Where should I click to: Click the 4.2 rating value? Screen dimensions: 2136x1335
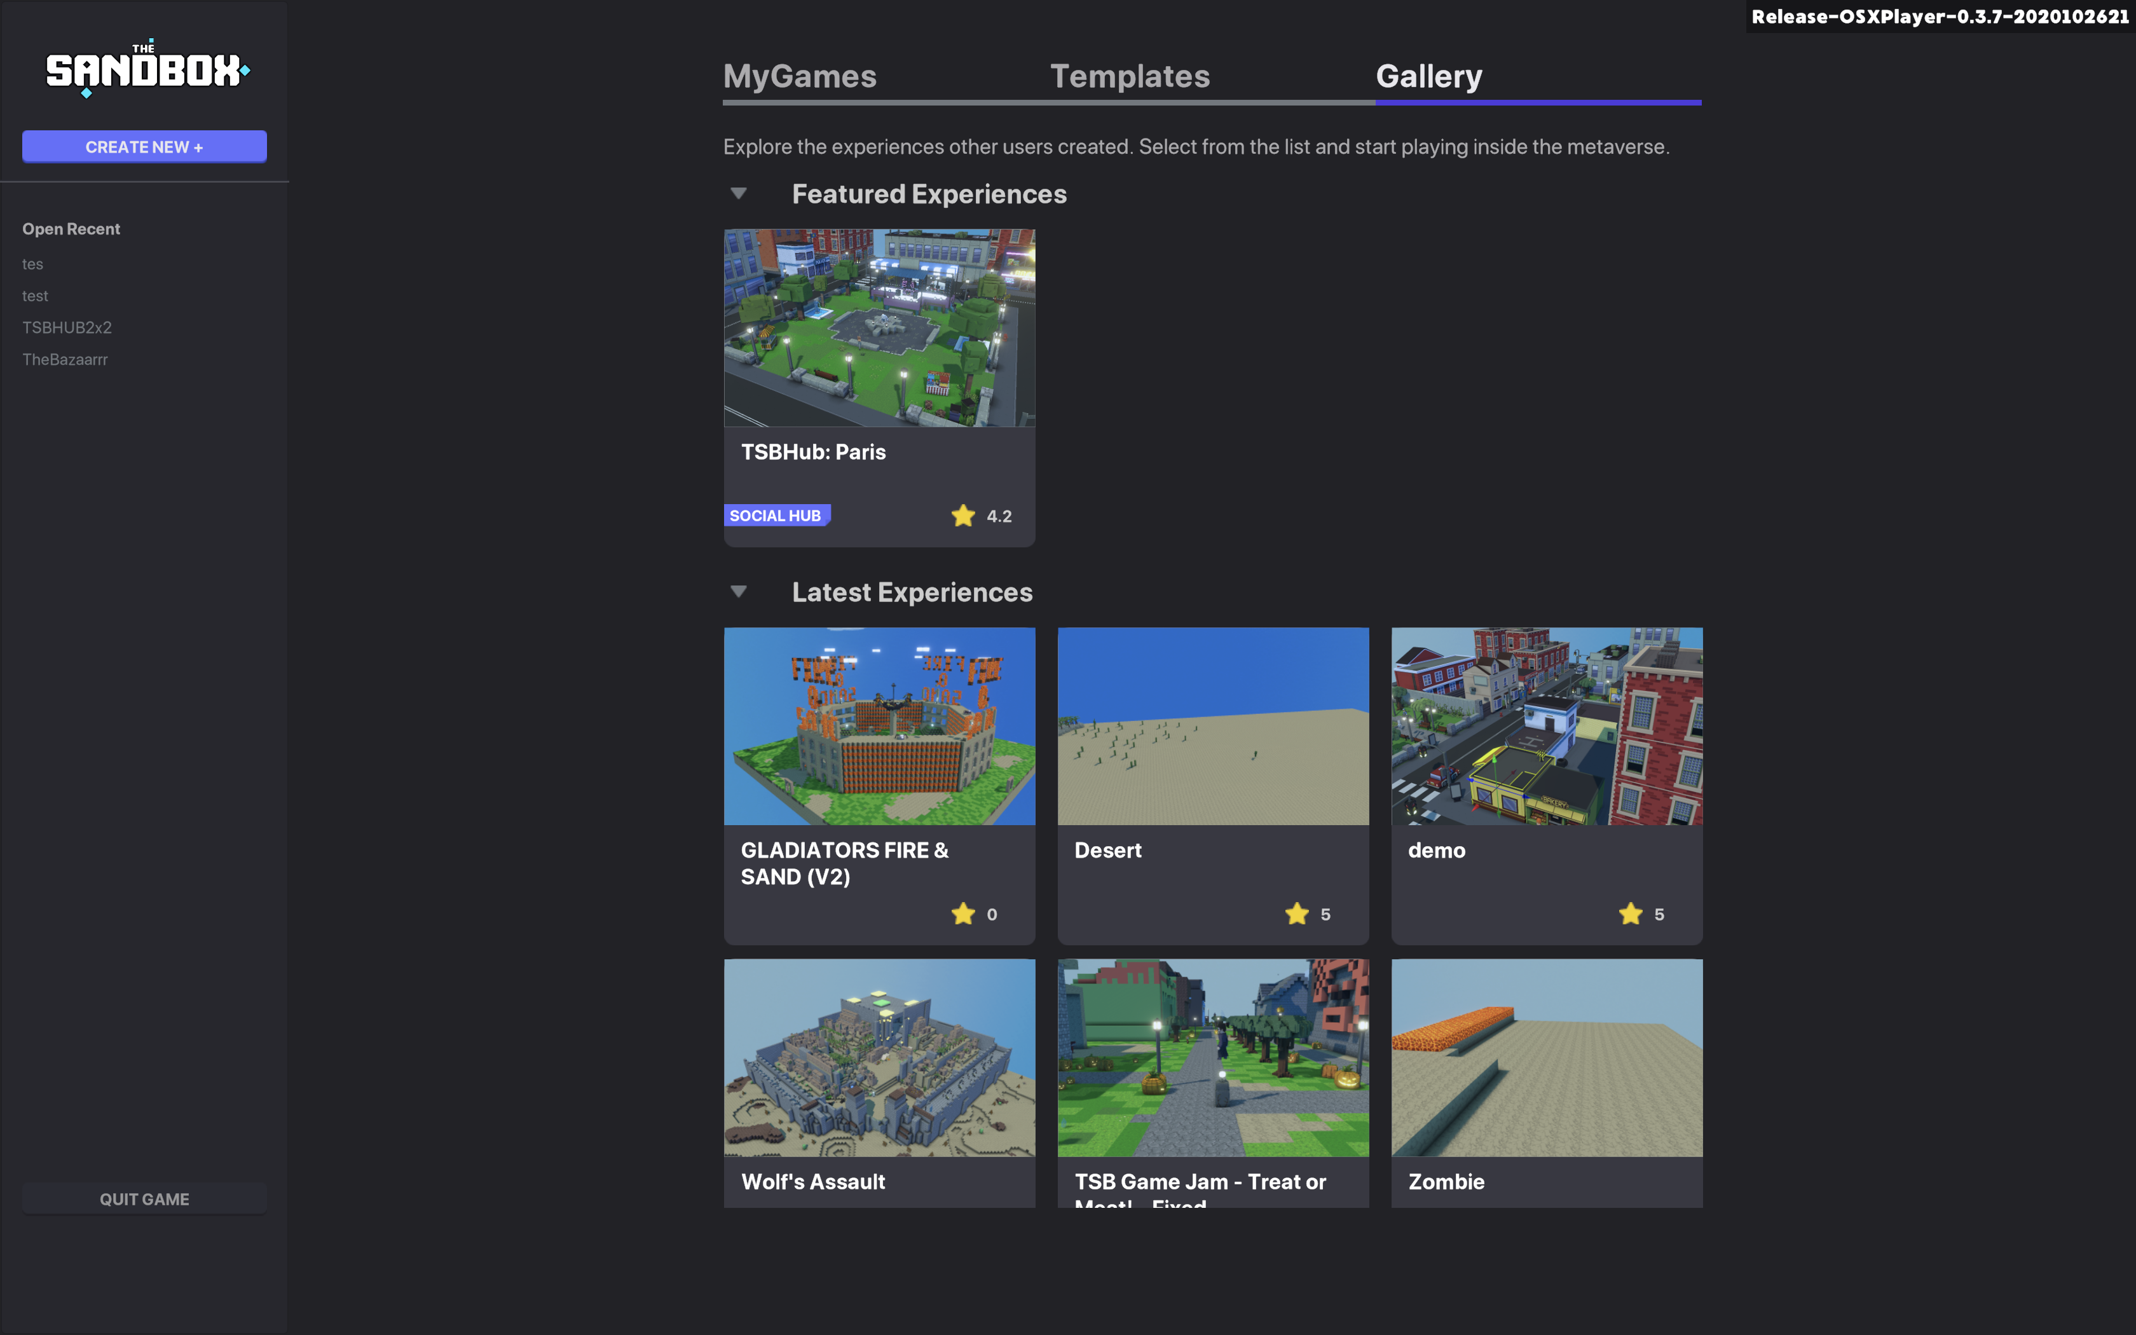999,516
